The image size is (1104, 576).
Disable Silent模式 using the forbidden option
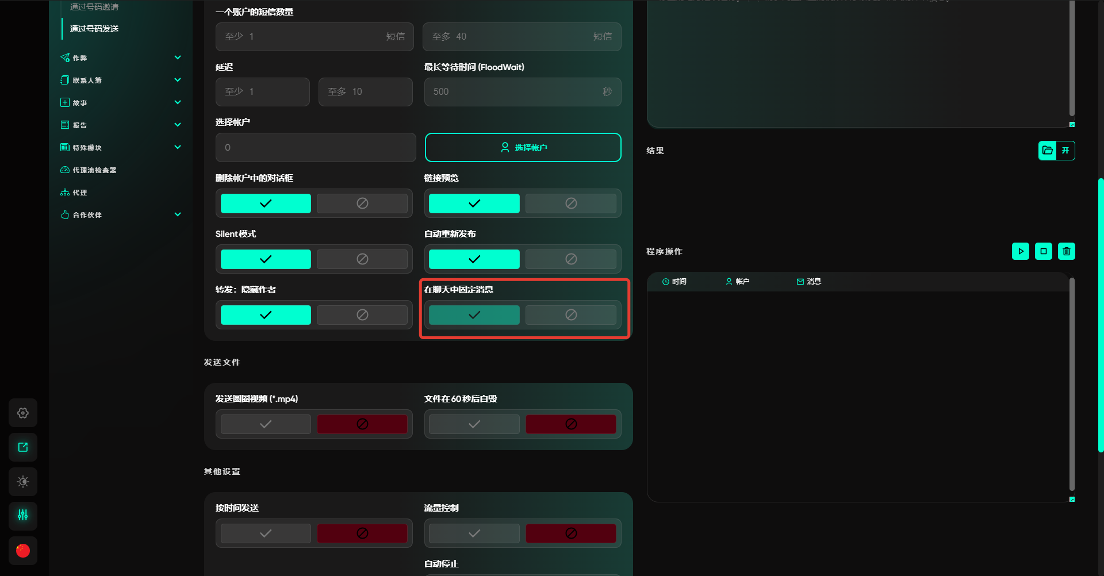(362, 259)
